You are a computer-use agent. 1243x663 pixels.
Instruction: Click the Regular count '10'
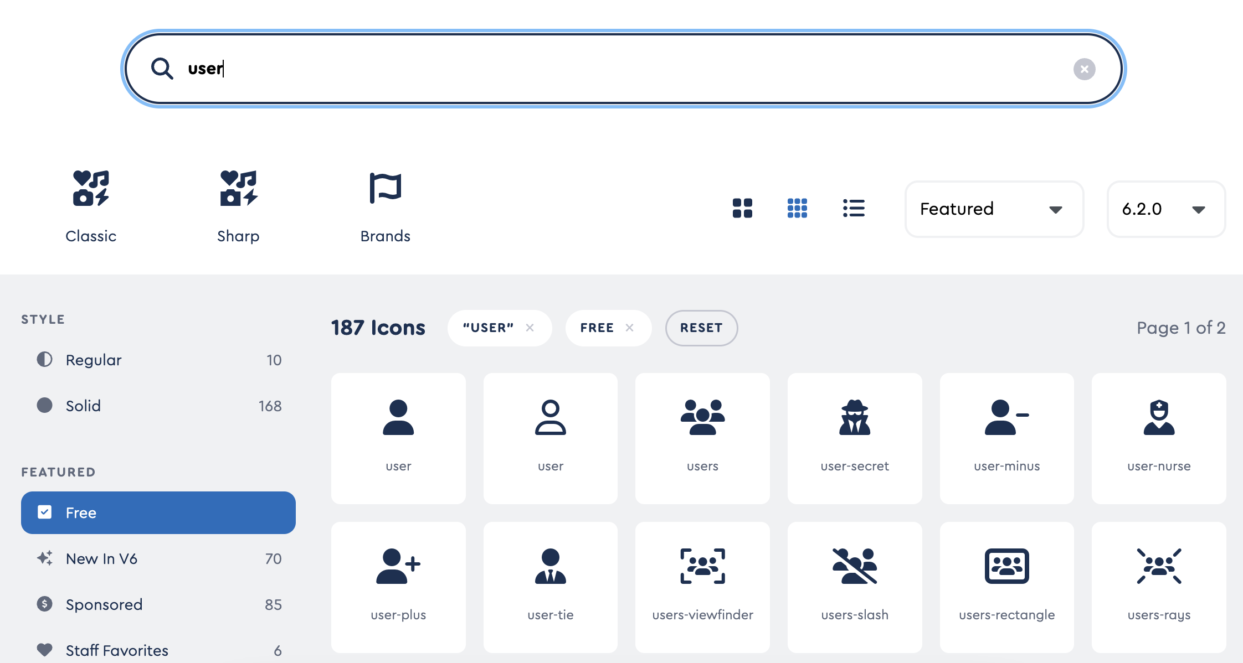274,360
